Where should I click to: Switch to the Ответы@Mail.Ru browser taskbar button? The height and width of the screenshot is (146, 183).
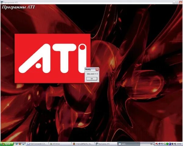coord(83,144)
